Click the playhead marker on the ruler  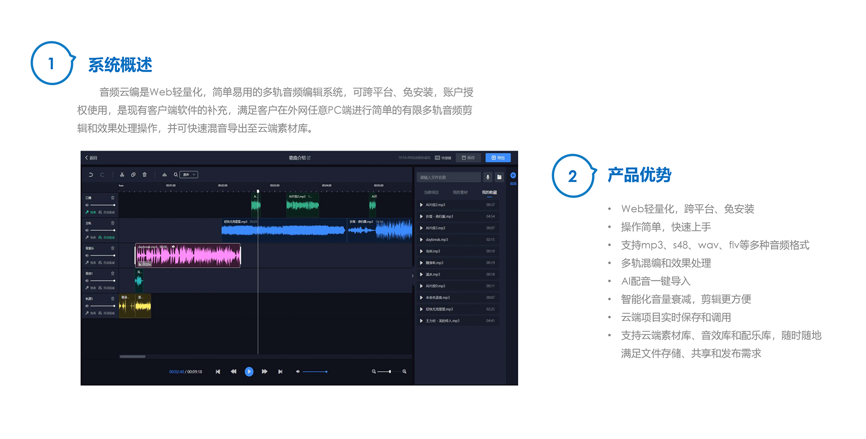coord(258,191)
